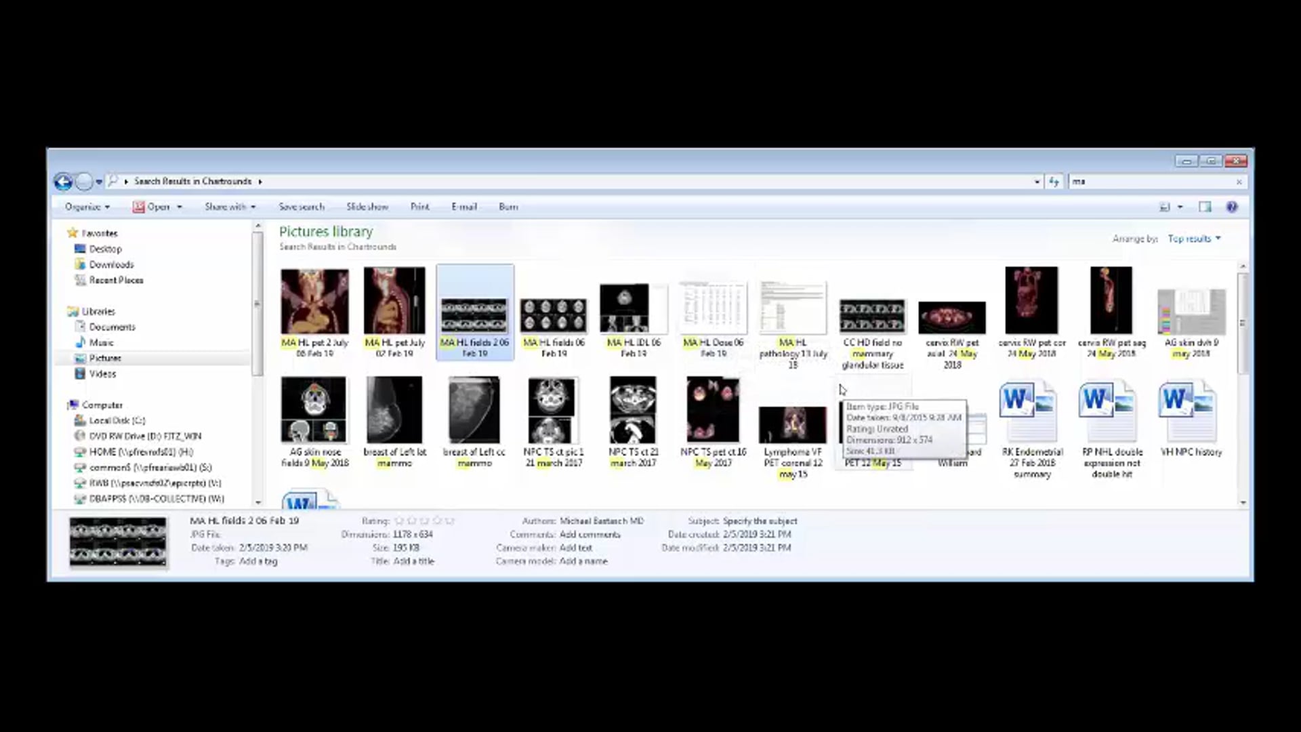The image size is (1301, 732).
Task: Click the Print toolbar button
Action: pyautogui.click(x=419, y=207)
